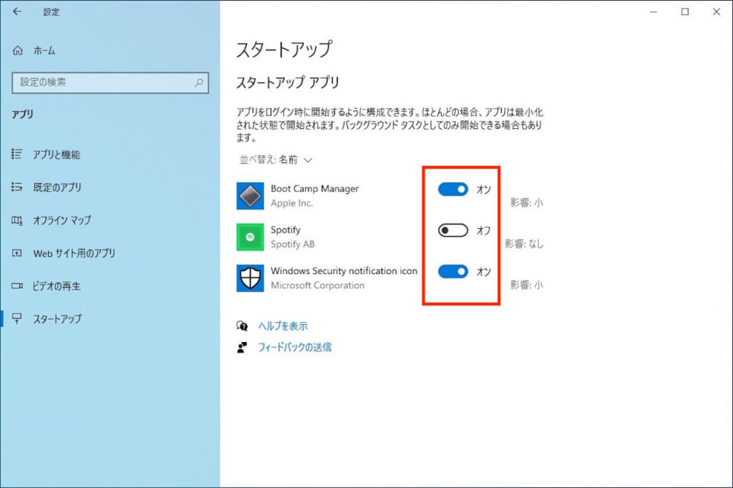733x488 pixels.
Task: Click the Web サイト用のアプリ icon
Action: (x=17, y=253)
